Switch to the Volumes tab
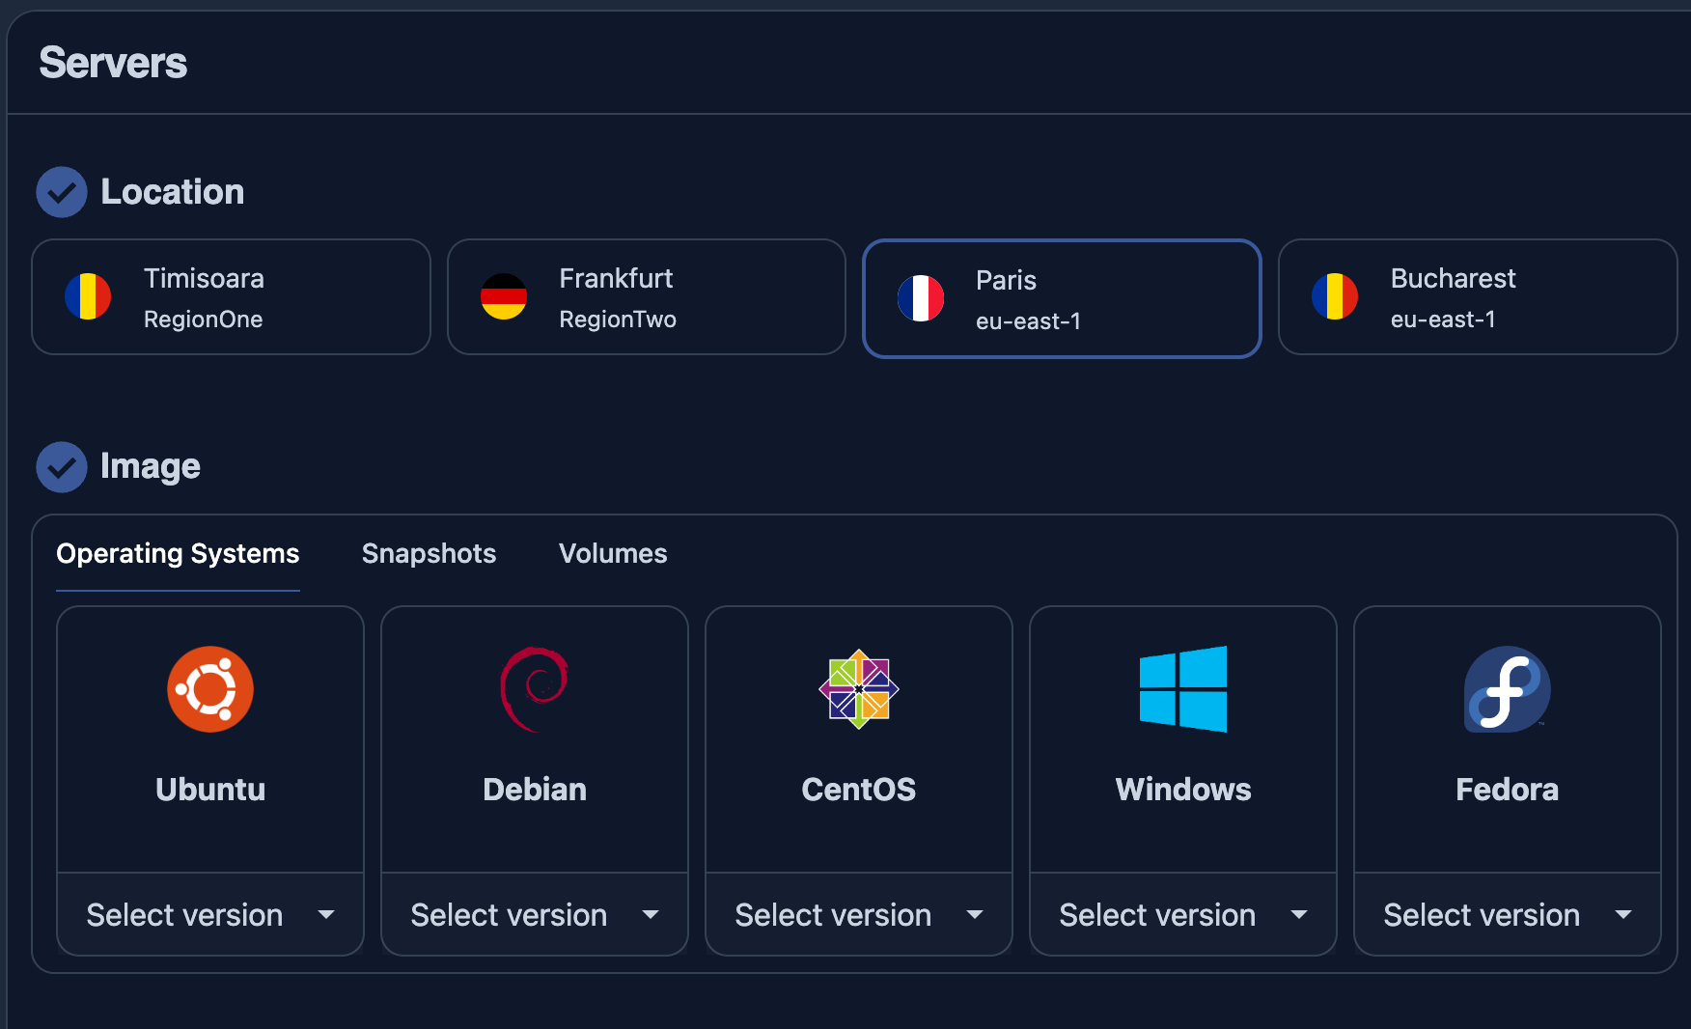This screenshot has height=1029, width=1691. click(x=612, y=553)
